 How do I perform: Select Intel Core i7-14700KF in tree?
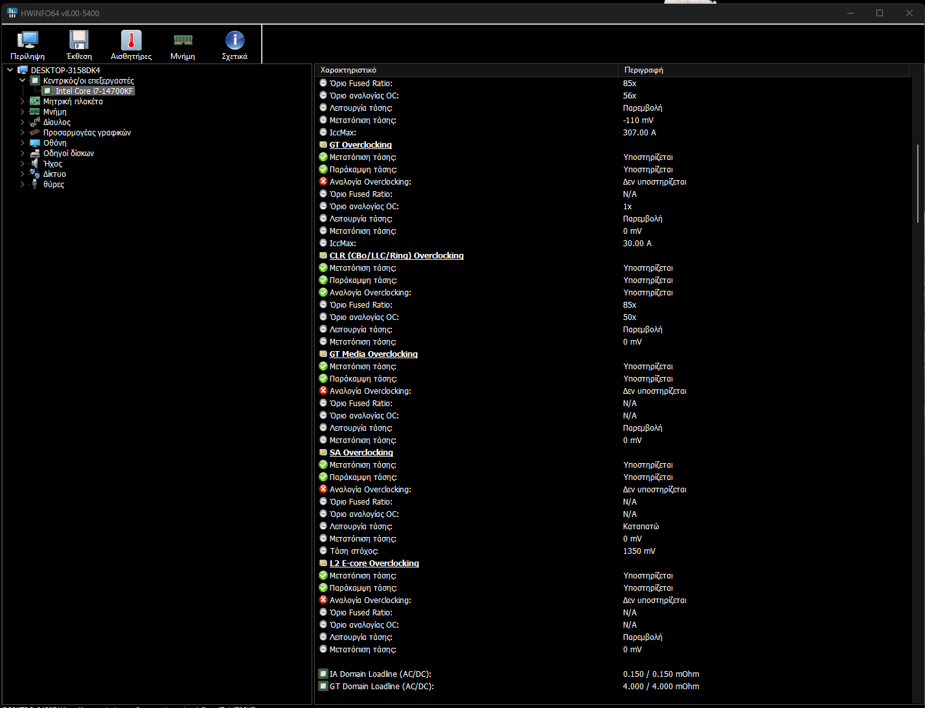click(95, 91)
